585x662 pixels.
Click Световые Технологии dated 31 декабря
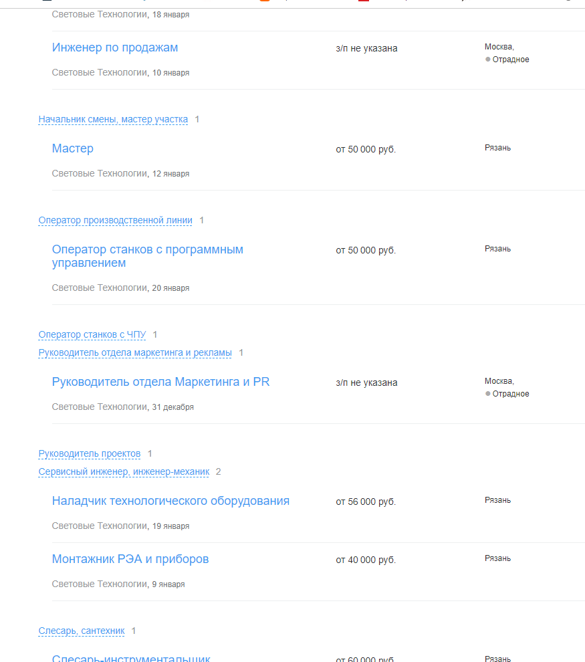point(100,407)
